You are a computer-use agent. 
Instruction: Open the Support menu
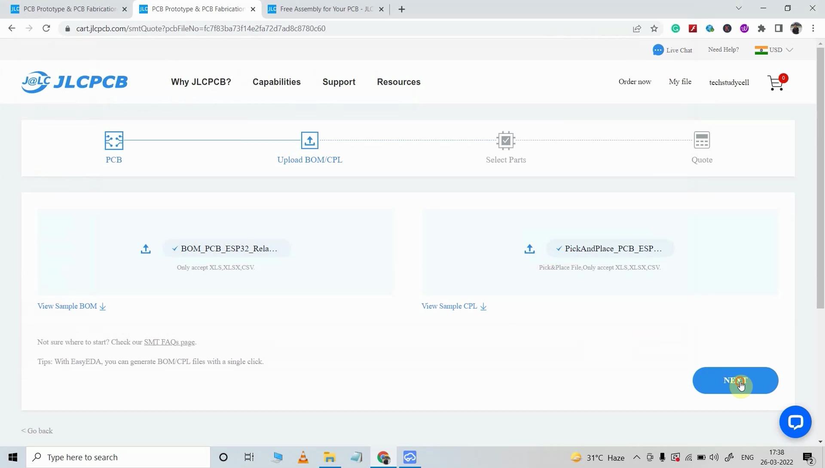click(x=339, y=82)
